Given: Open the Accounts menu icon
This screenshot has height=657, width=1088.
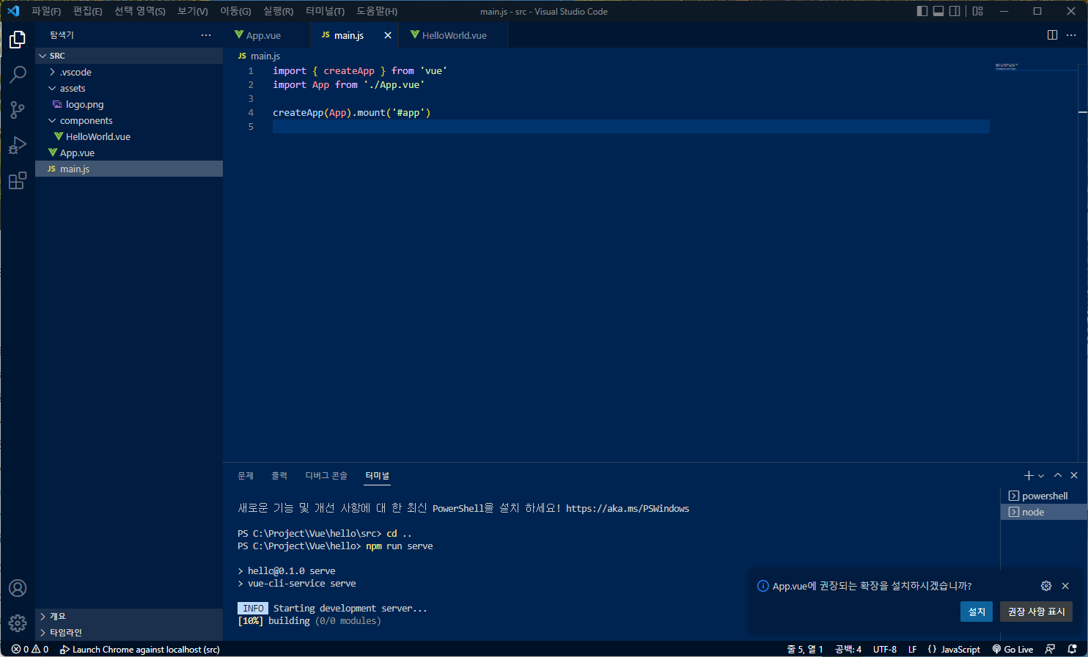Looking at the screenshot, I should pyautogui.click(x=18, y=588).
